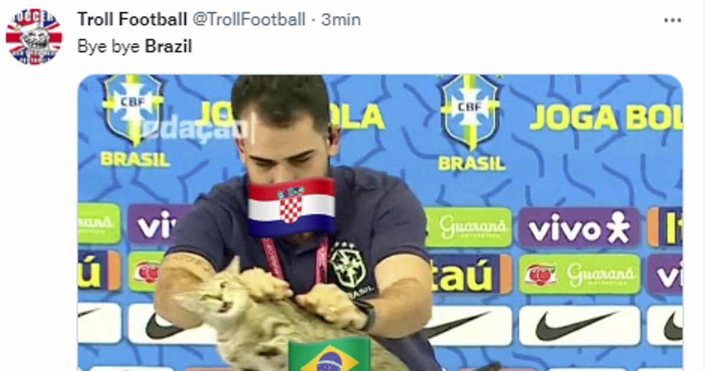The height and width of the screenshot is (371, 708).
Task: Click the purple vivo logo with the figure icon
Action: tap(579, 227)
